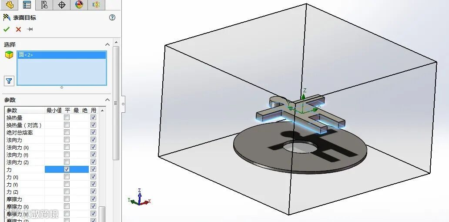Enable average value for 法向力

point(67,139)
